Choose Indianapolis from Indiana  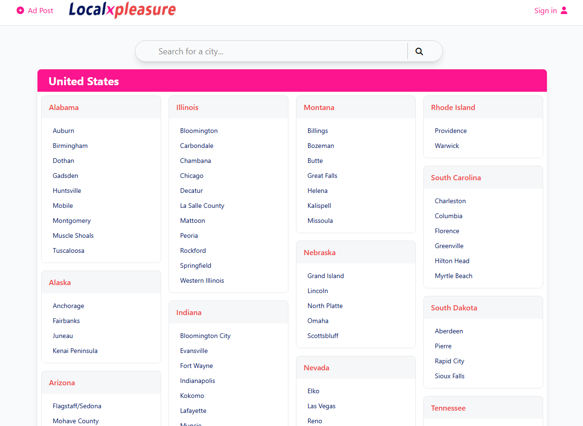point(198,381)
